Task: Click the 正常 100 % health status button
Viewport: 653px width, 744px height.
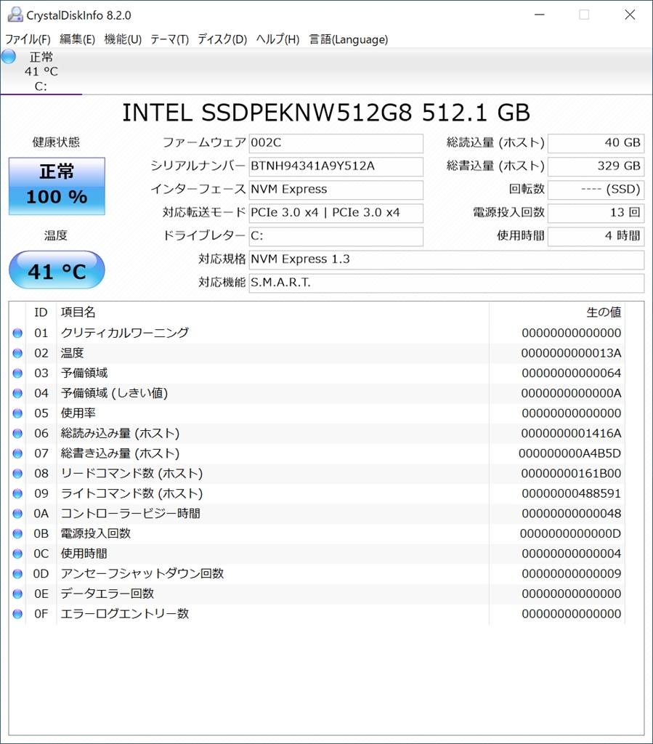Action: click(x=57, y=186)
